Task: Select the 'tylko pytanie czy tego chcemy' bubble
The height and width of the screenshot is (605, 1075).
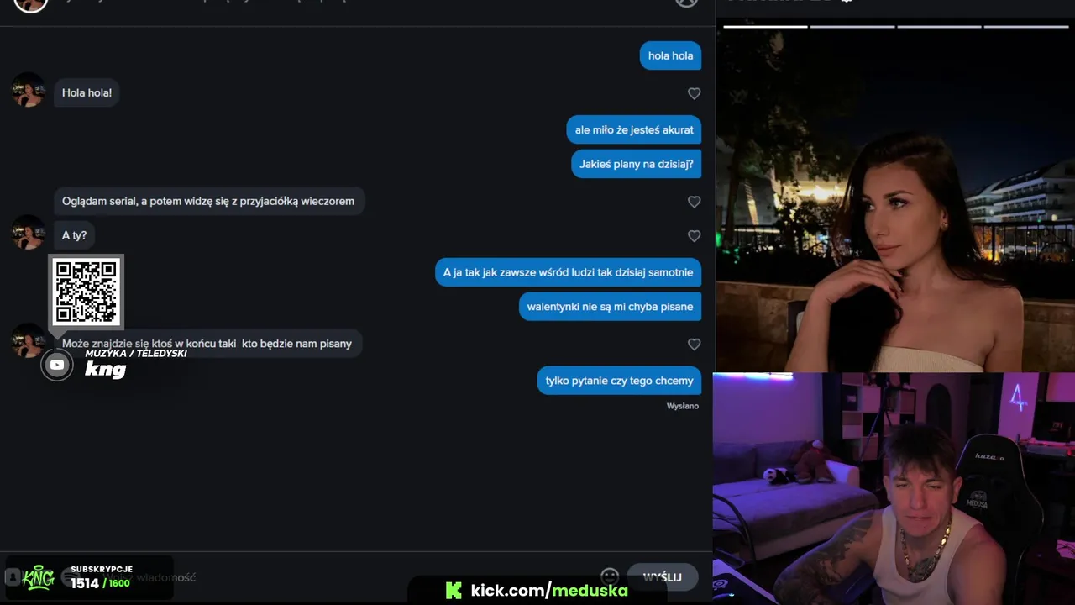Action: (x=619, y=381)
